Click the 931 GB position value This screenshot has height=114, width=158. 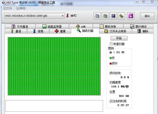click(x=124, y=96)
